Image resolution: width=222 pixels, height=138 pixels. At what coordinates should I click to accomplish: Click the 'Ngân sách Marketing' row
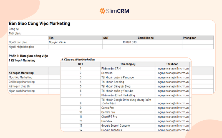22,91
